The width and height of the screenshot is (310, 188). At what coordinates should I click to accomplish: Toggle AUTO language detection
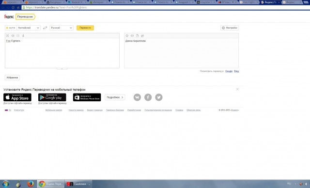[x=11, y=28]
